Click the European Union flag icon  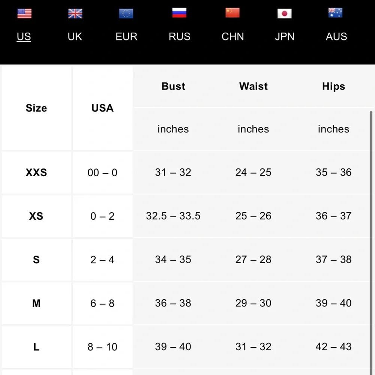(x=126, y=14)
